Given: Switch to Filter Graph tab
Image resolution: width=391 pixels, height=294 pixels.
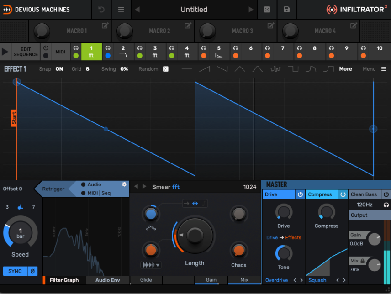Looking at the screenshot, I should [x=64, y=280].
